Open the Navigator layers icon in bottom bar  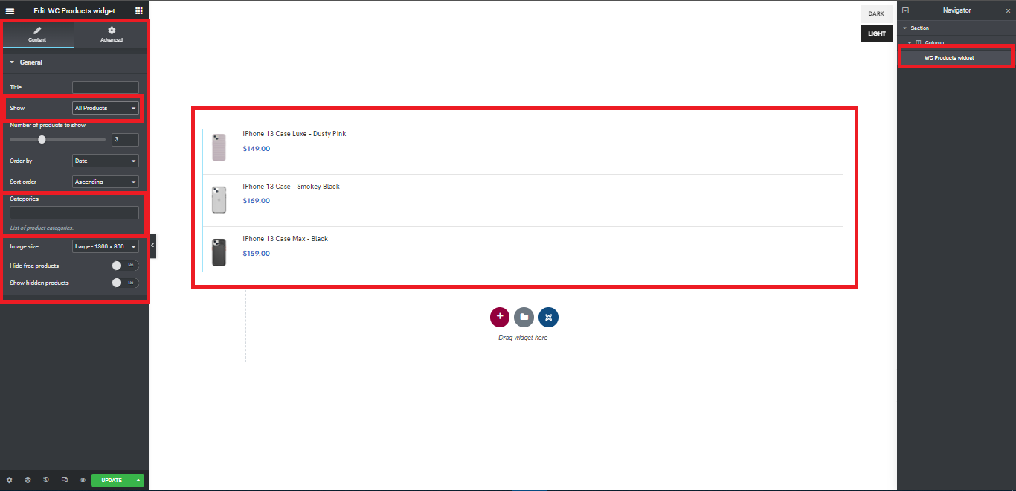[28, 480]
